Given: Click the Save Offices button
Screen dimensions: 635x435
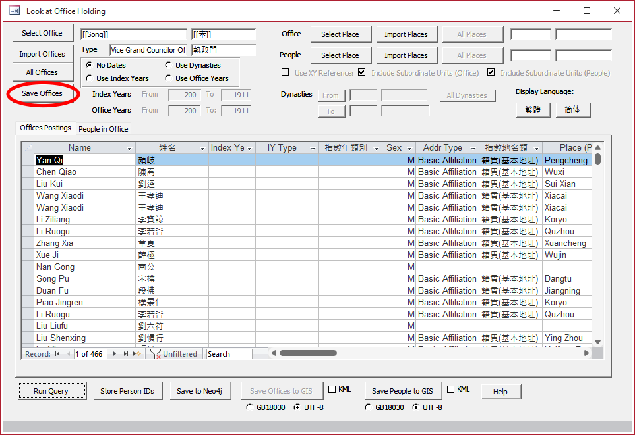Looking at the screenshot, I should click(42, 93).
